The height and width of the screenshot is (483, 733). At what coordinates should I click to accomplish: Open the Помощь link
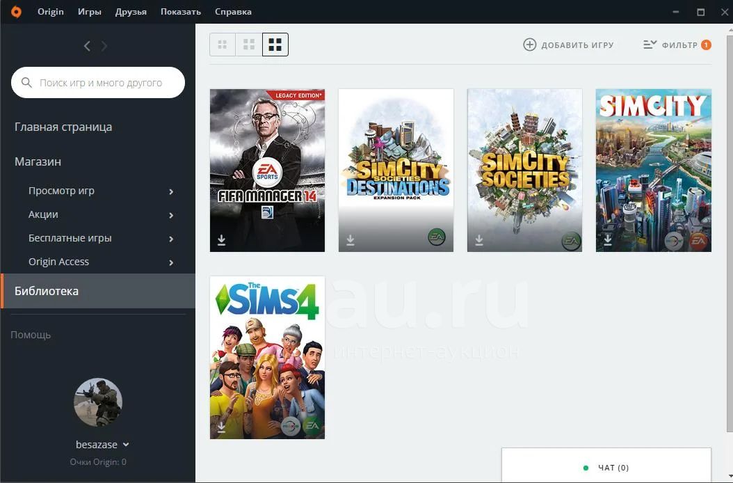click(x=31, y=335)
